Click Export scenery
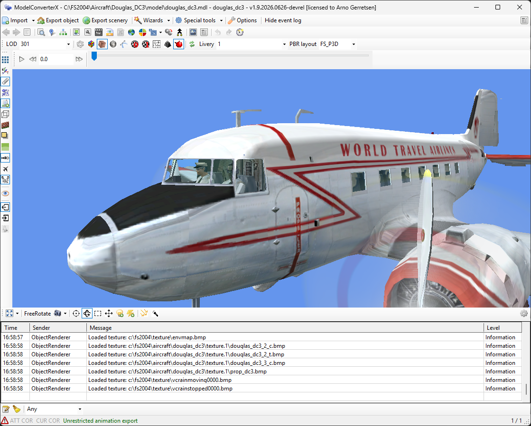The image size is (531, 426). (105, 21)
